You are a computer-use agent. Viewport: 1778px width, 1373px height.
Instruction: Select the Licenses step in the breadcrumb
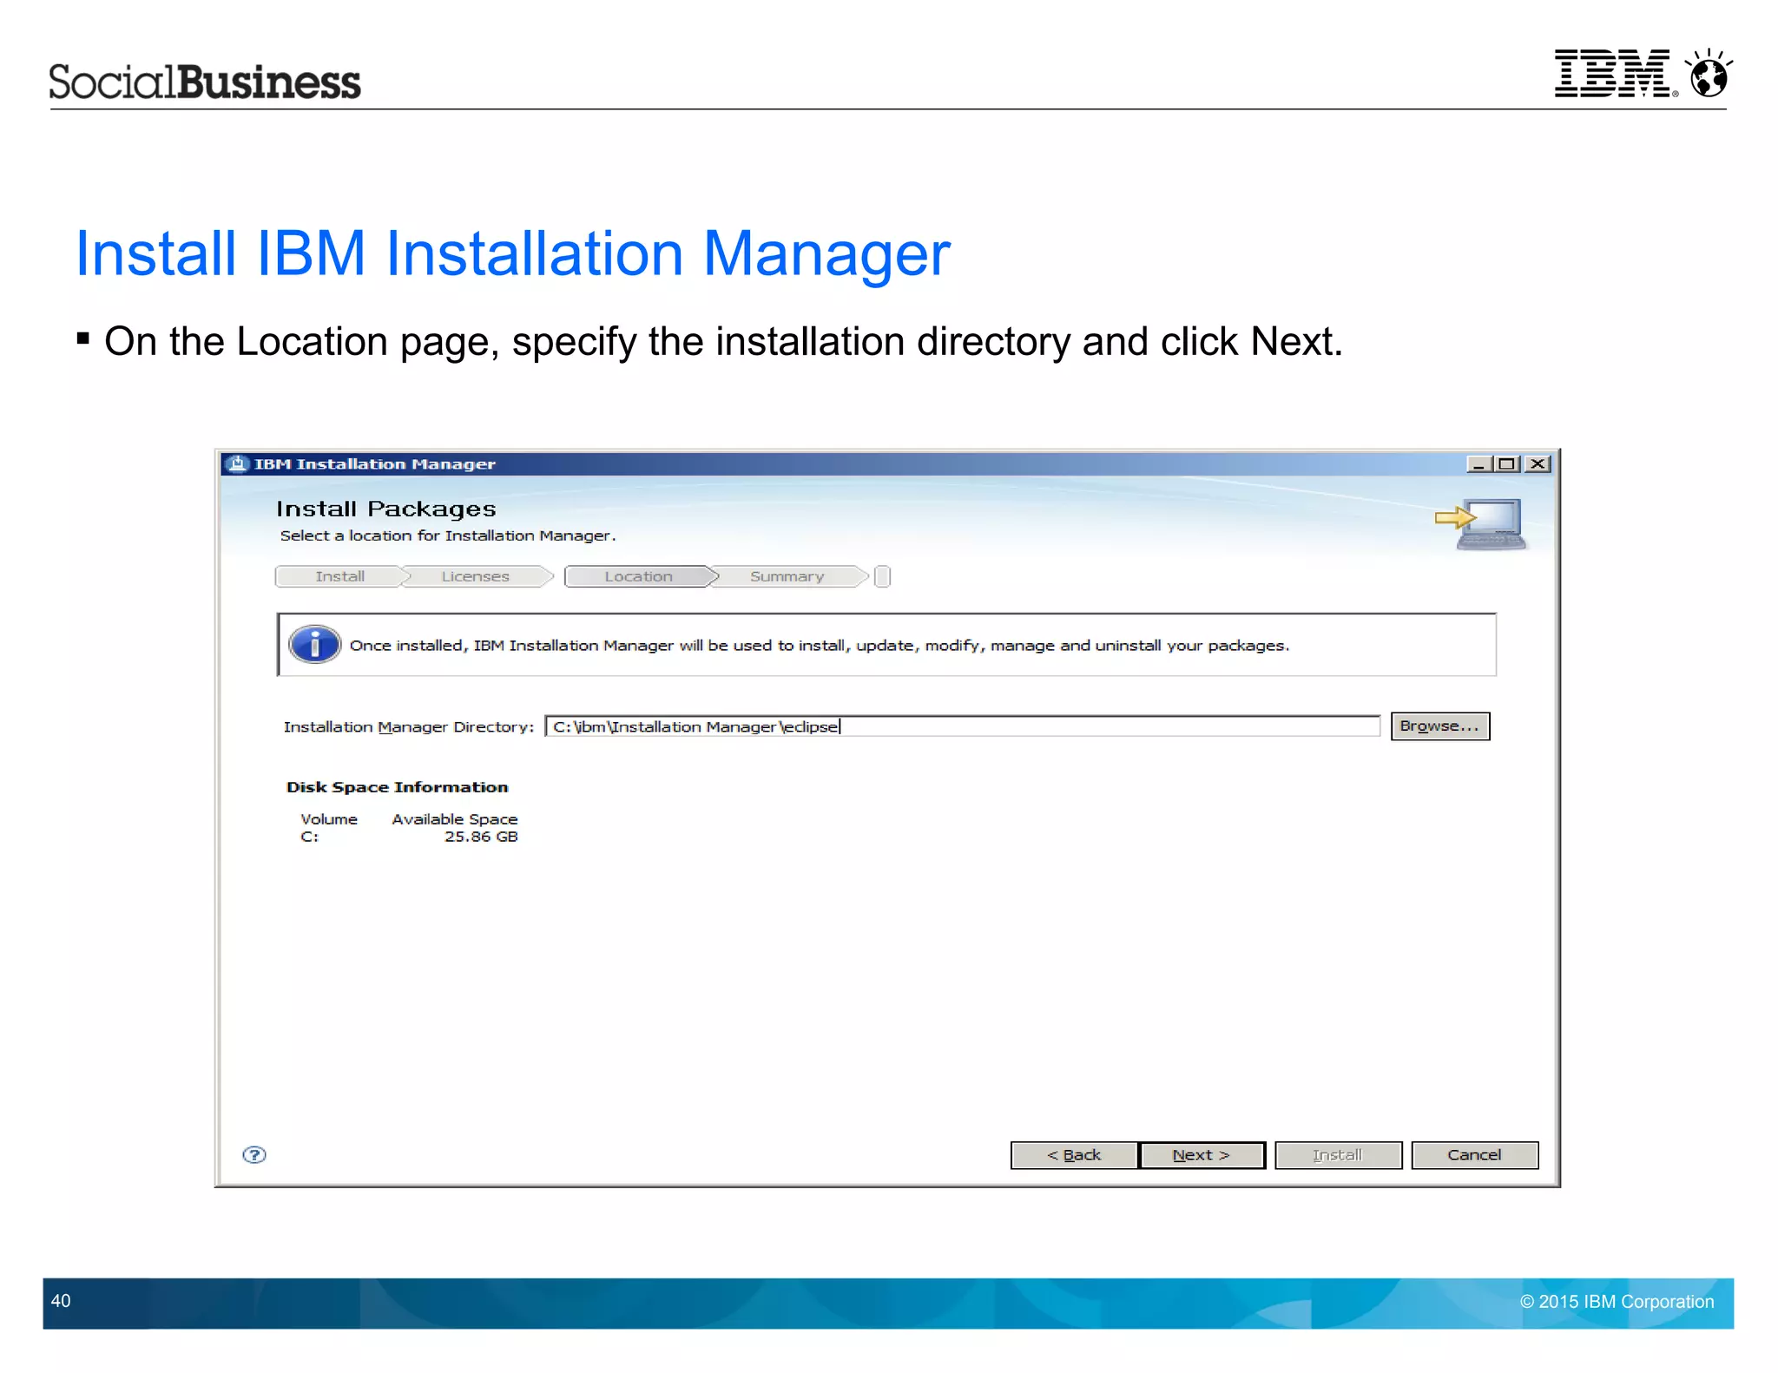476,576
